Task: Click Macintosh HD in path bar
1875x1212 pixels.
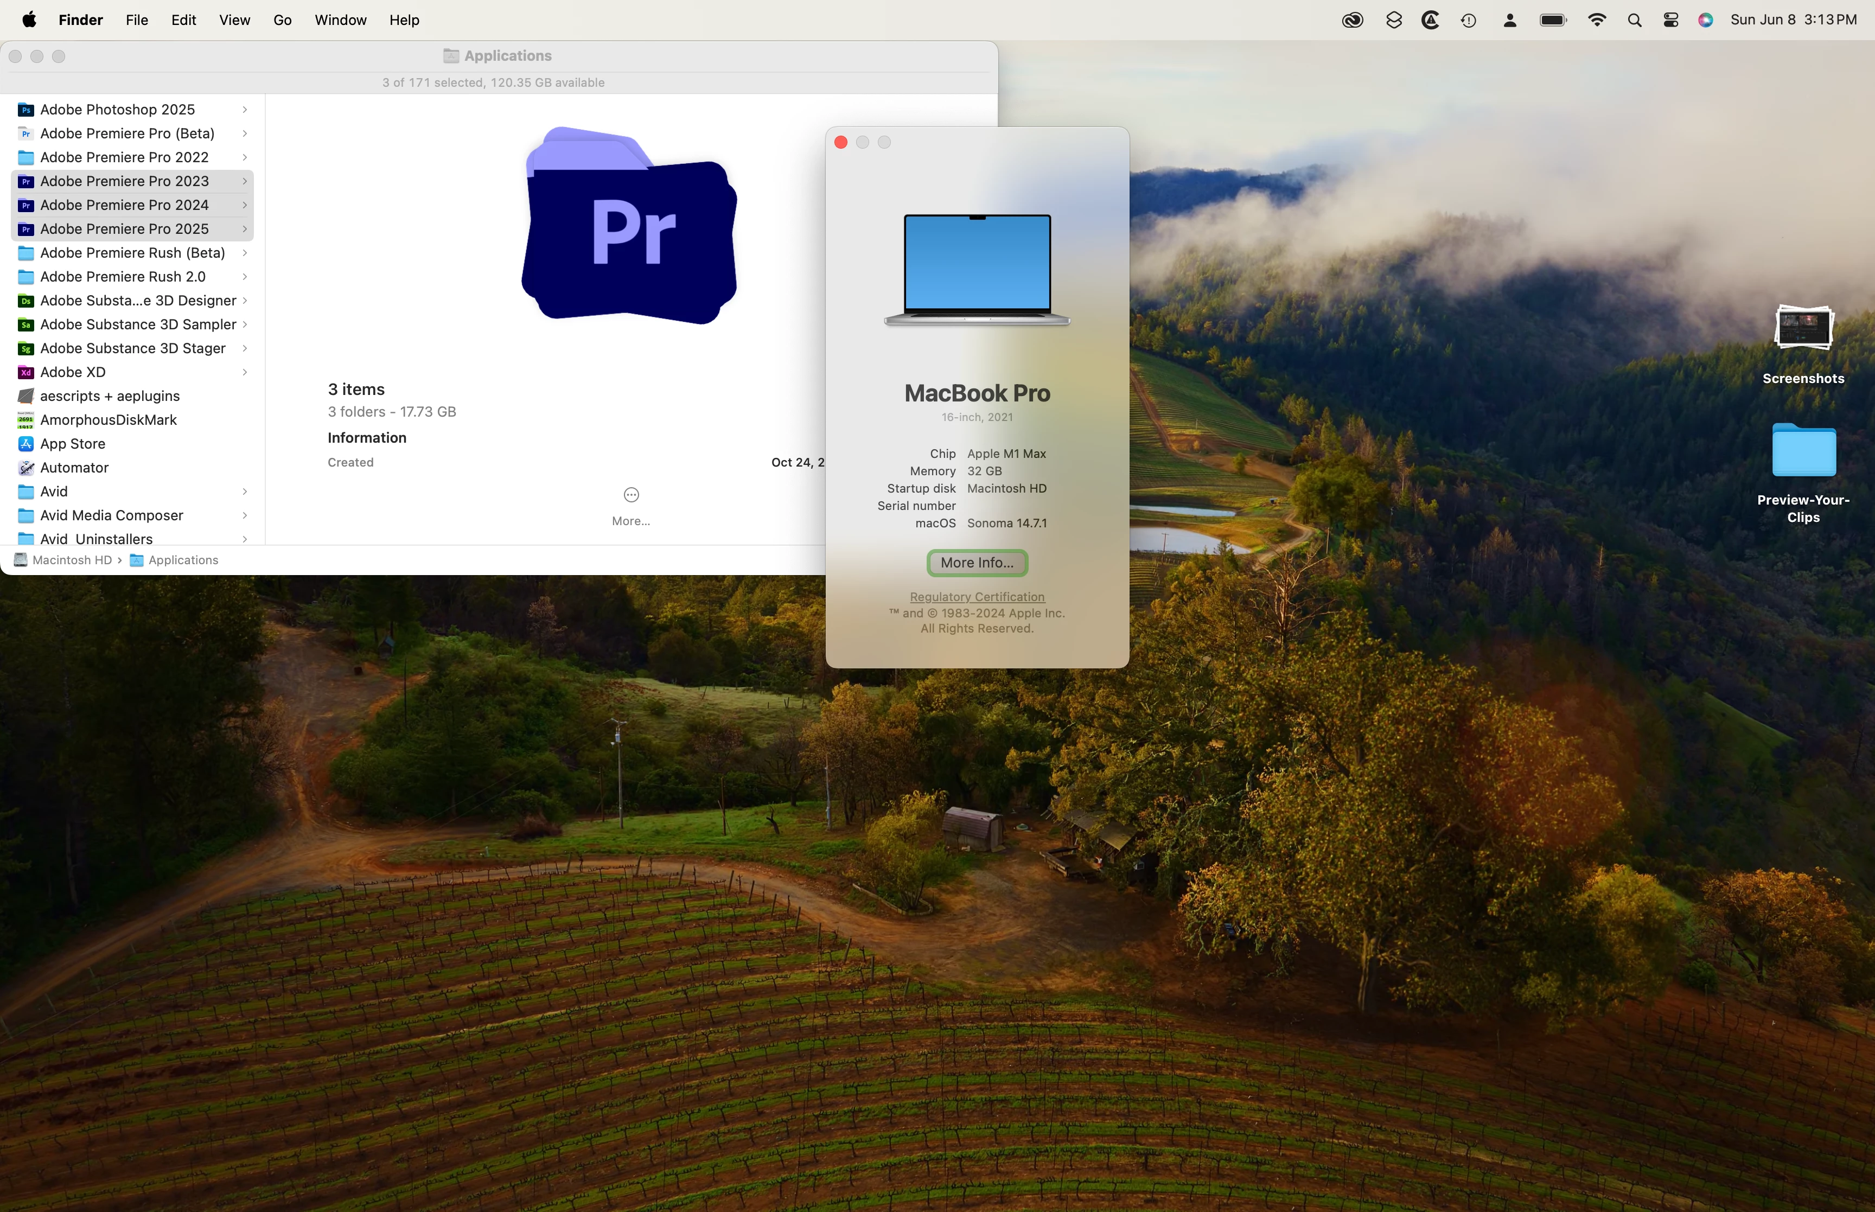Action: 71,560
